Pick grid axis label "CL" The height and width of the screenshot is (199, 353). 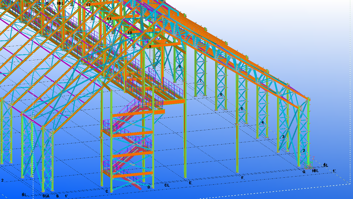click(x=167, y=185)
